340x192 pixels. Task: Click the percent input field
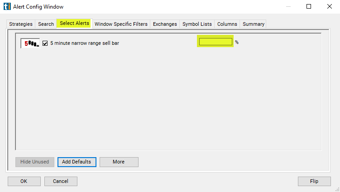click(x=215, y=42)
